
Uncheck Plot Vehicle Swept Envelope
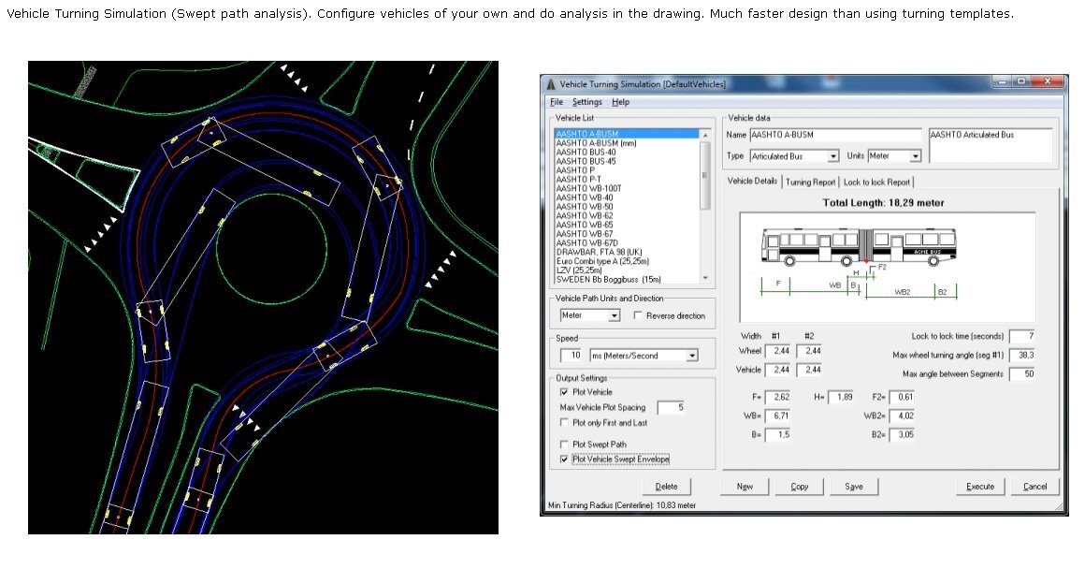point(564,460)
